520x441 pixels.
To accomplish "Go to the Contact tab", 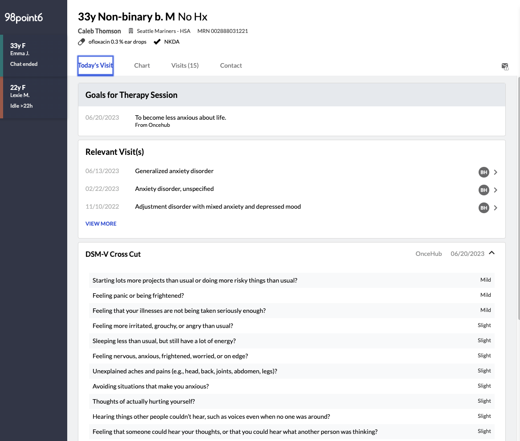I will [231, 65].
